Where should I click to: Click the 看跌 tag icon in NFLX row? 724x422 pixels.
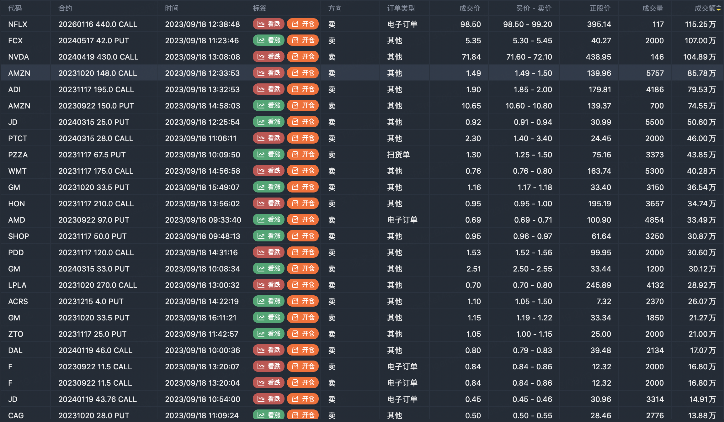[x=261, y=24]
